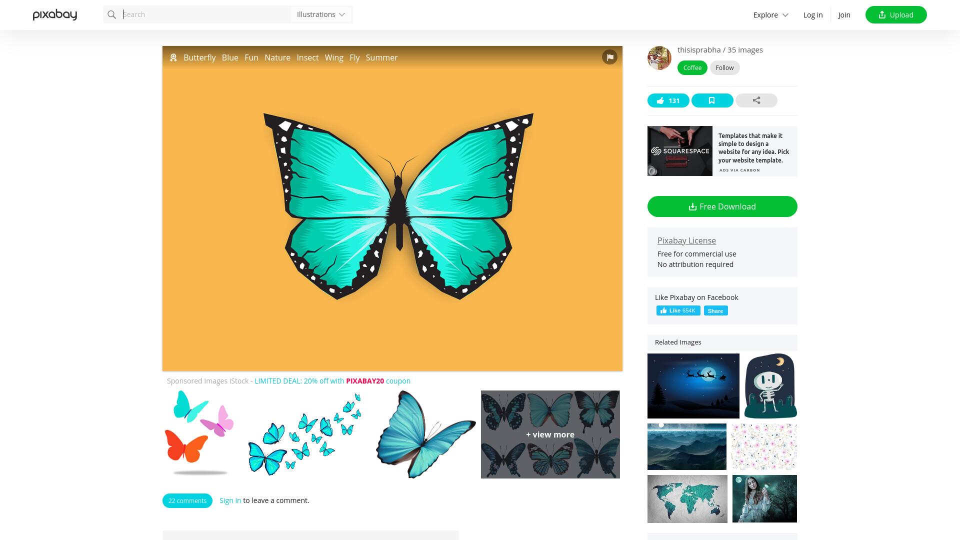Click the Join menu item
The height and width of the screenshot is (540, 960).
point(844,15)
